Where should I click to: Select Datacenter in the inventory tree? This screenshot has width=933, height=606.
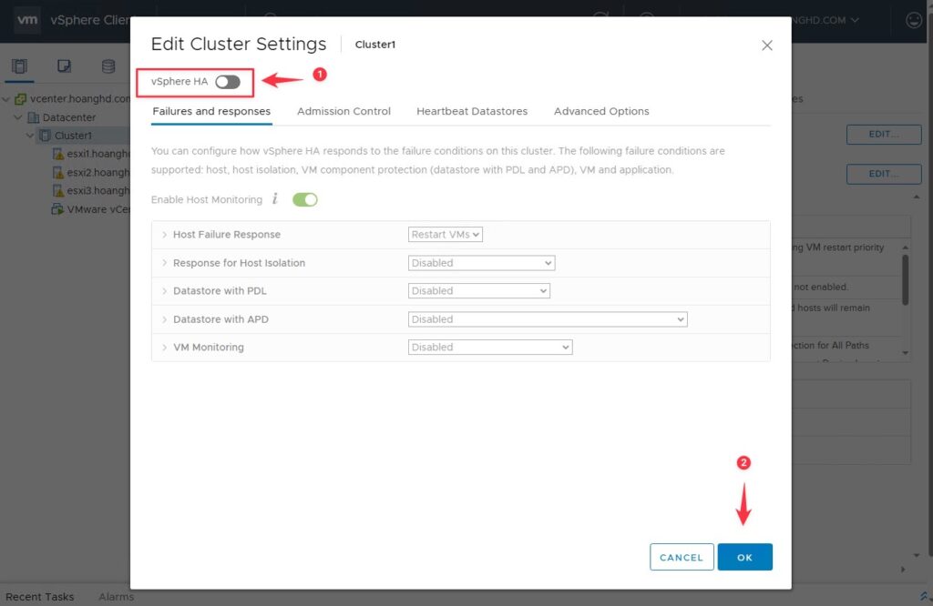tap(69, 117)
